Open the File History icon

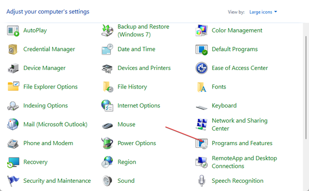[108, 87]
